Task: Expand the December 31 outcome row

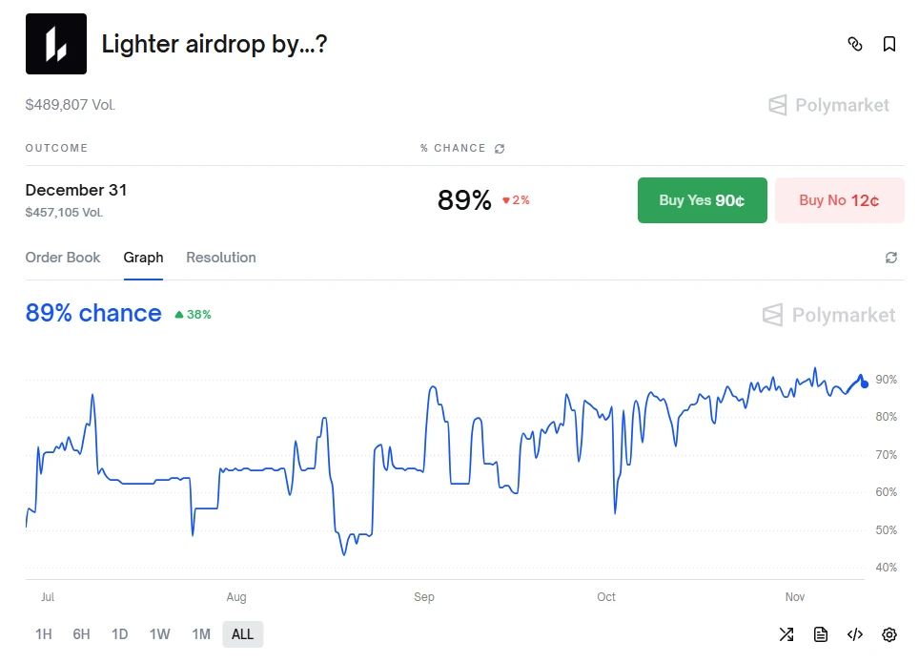Action: click(x=76, y=190)
